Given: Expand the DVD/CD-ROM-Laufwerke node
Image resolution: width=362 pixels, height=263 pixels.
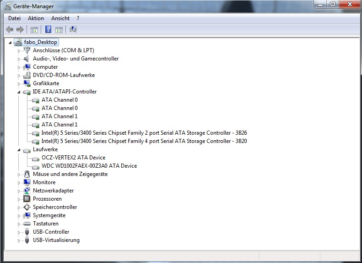Looking at the screenshot, I should pos(19,76).
